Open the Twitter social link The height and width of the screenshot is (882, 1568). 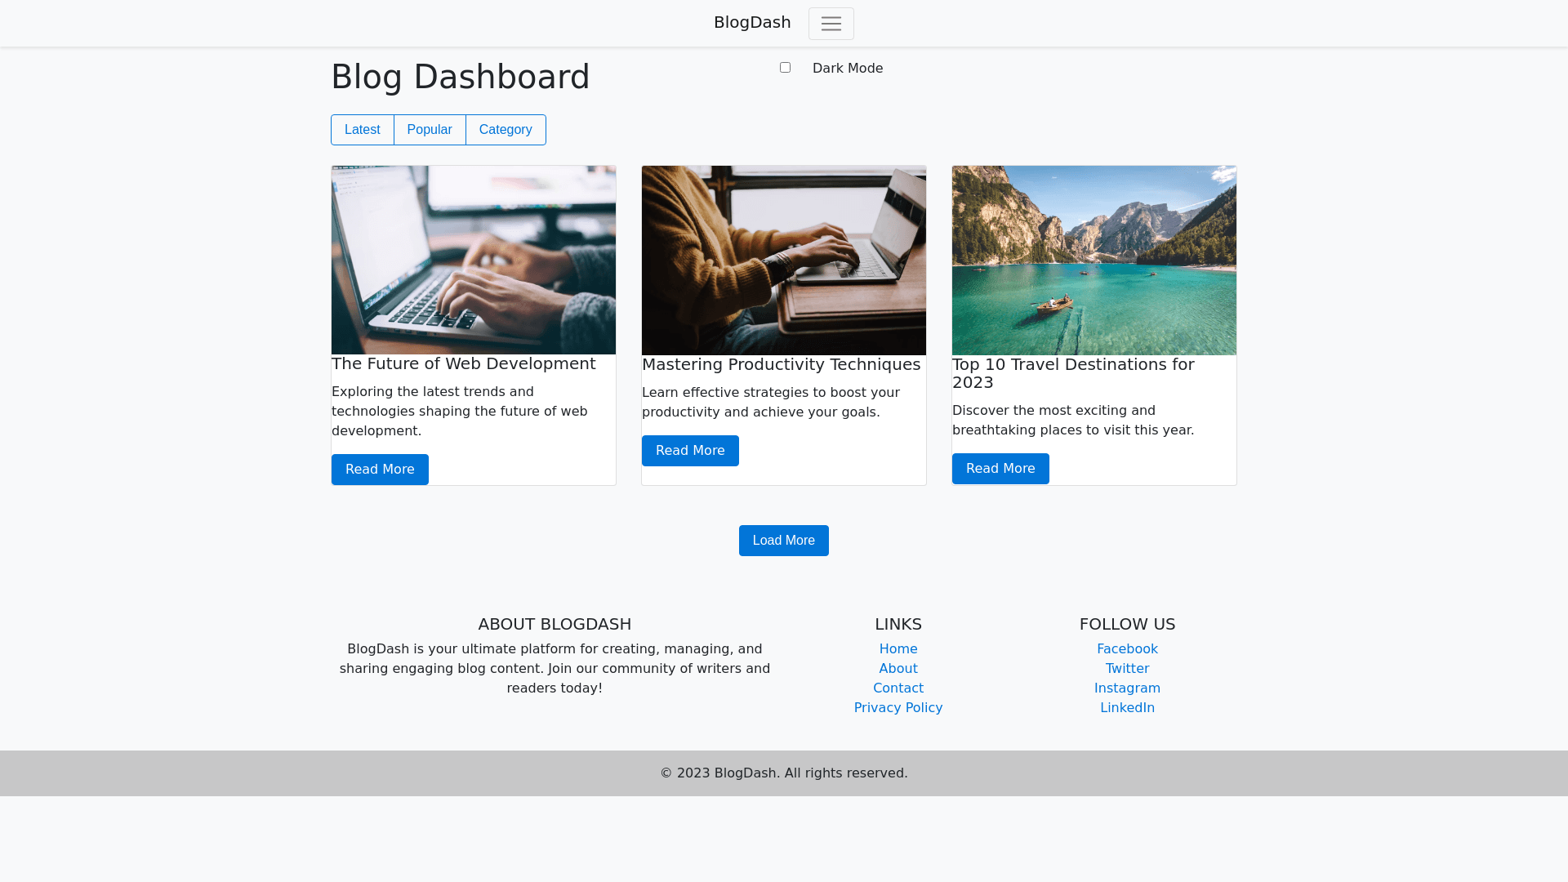pyautogui.click(x=1127, y=669)
